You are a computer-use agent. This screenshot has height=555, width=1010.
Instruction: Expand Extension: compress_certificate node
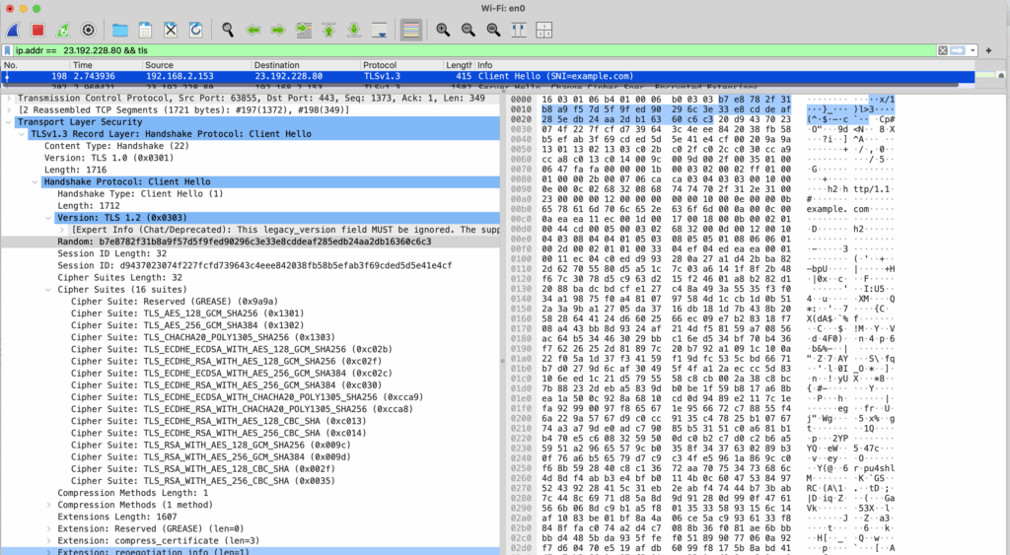[48, 541]
